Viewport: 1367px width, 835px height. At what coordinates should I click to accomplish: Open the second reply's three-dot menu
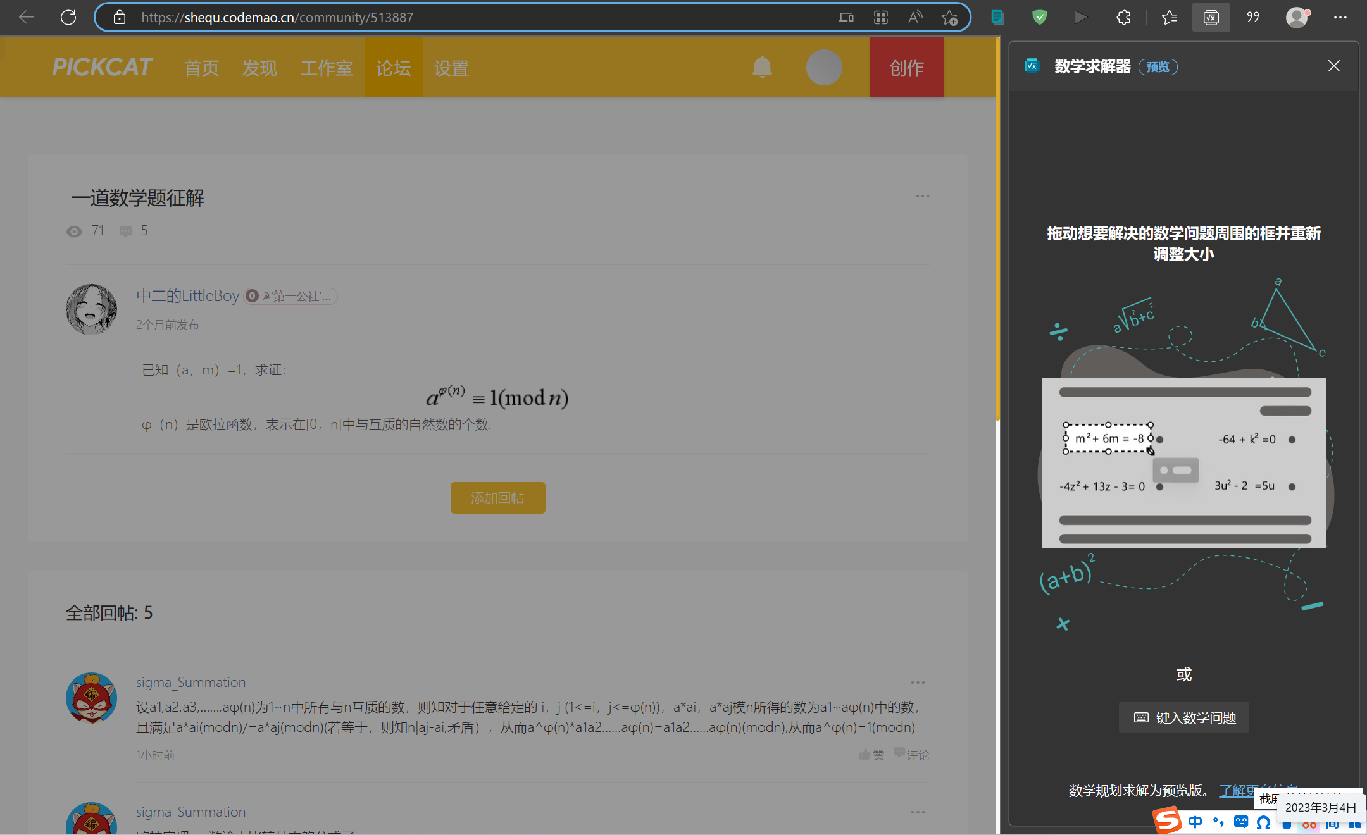pos(918,812)
